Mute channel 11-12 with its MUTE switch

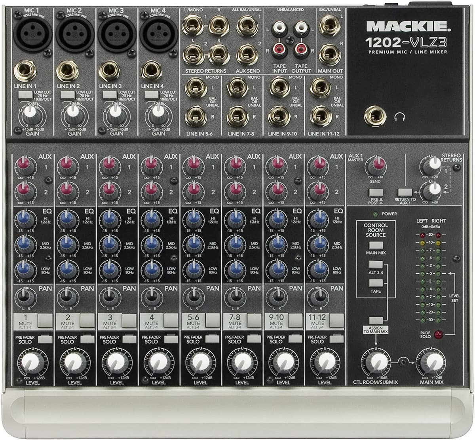(336, 320)
